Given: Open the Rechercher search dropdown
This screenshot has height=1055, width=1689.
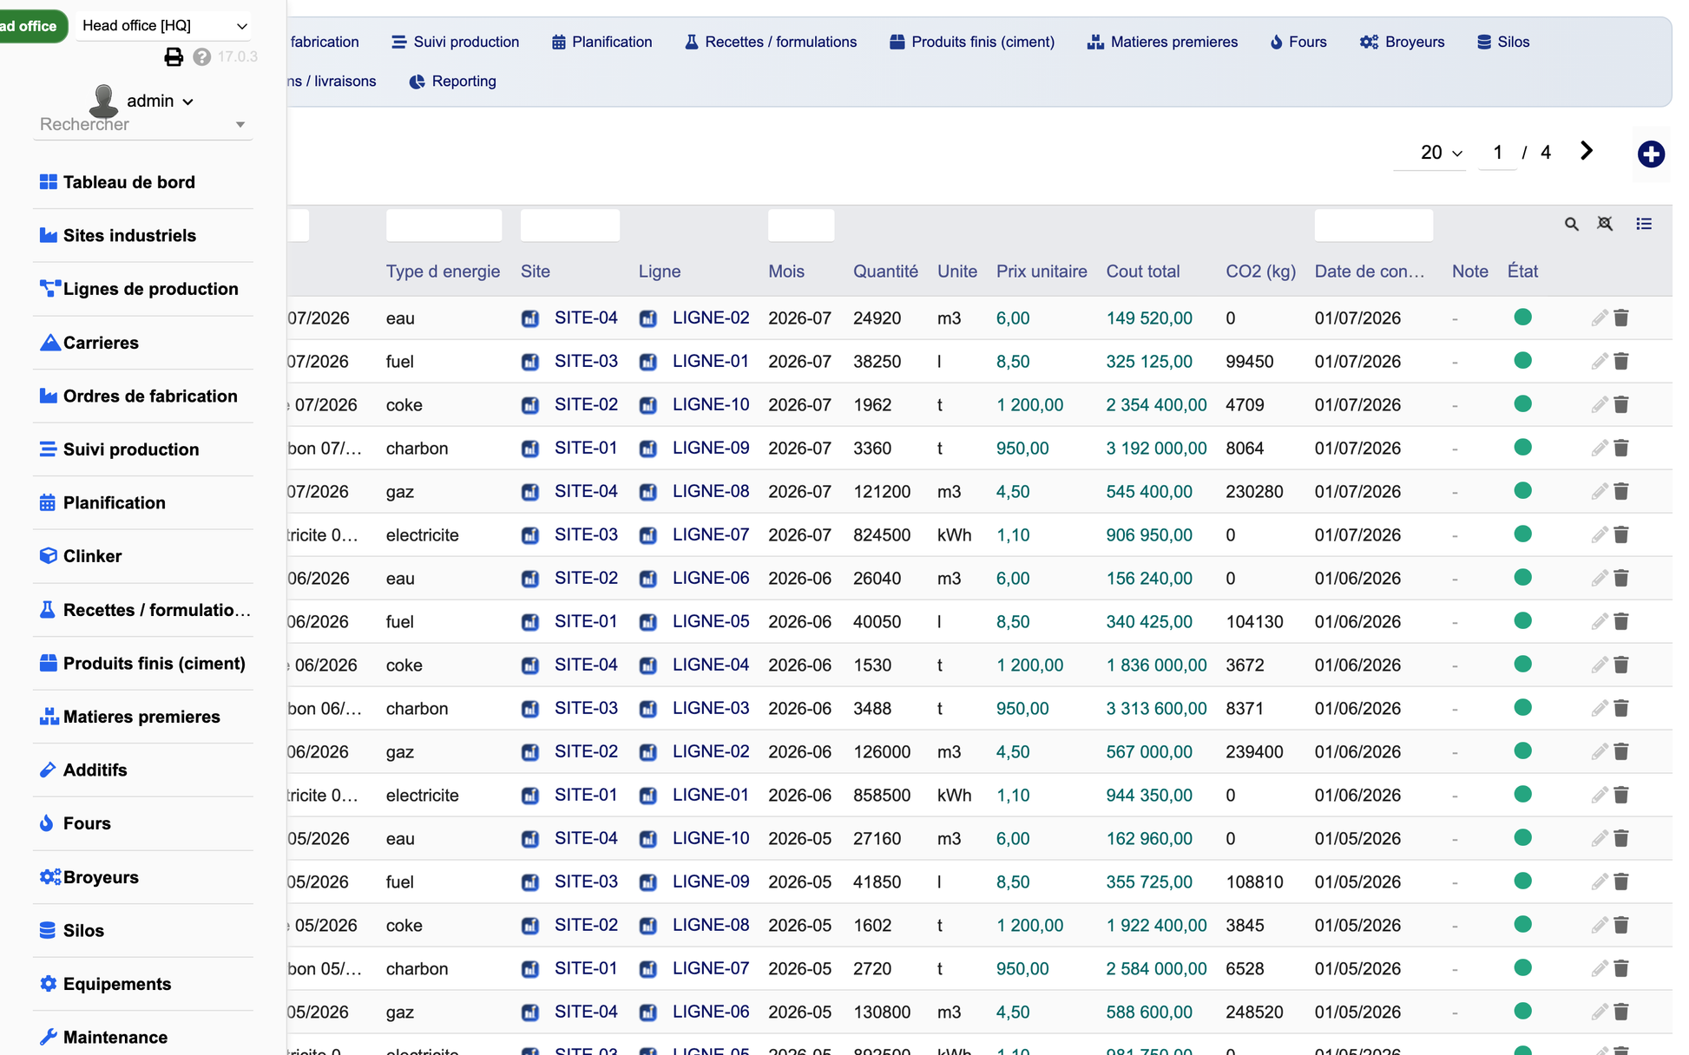Looking at the screenshot, I should tap(142, 124).
